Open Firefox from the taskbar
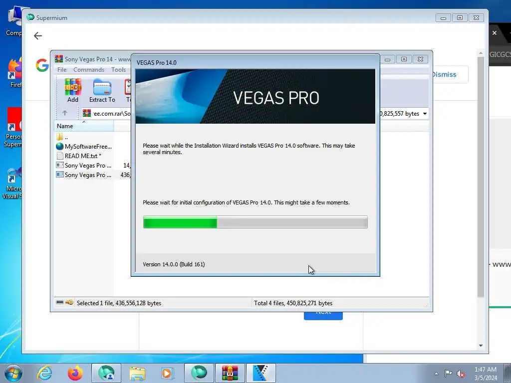 coord(75,373)
